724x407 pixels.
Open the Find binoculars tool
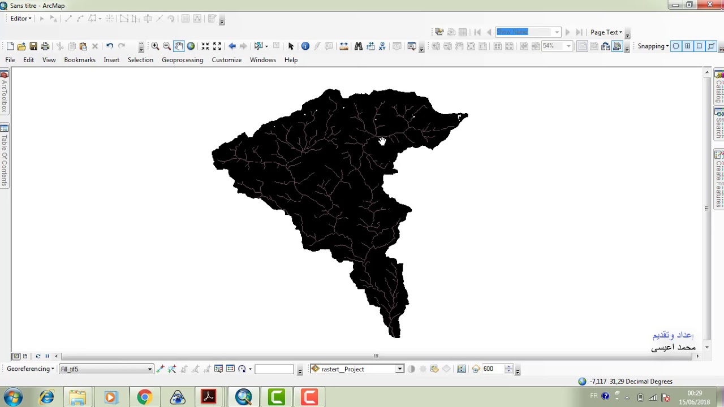coord(358,46)
